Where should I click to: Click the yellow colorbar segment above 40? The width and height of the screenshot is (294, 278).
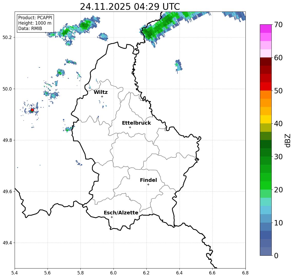pyautogui.click(x=266, y=119)
